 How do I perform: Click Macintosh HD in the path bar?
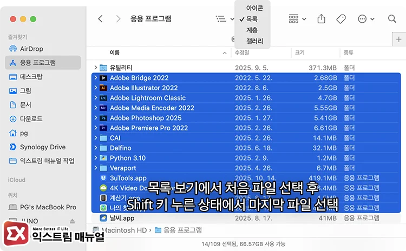[x=120, y=230]
